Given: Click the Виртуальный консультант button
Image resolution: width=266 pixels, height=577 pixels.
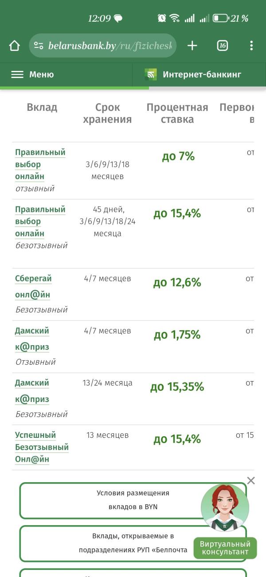Looking at the screenshot, I should tap(225, 548).
